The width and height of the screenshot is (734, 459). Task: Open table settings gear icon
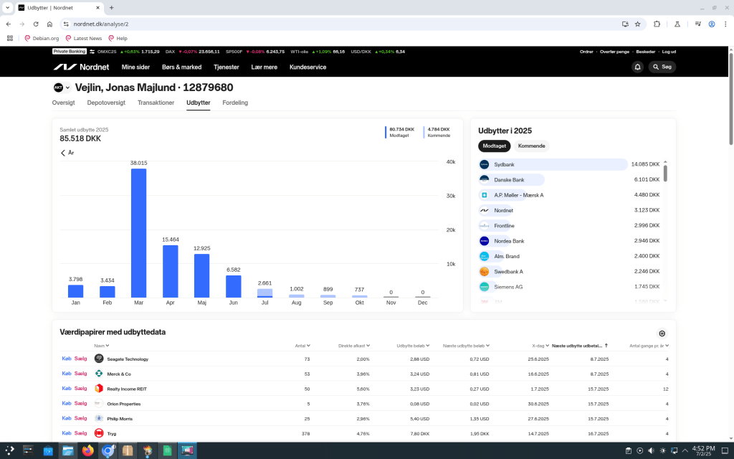click(x=662, y=333)
